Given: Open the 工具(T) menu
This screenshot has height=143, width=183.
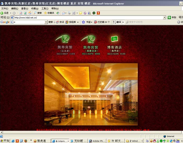Looking at the screenshot, I should (x=45, y=8).
